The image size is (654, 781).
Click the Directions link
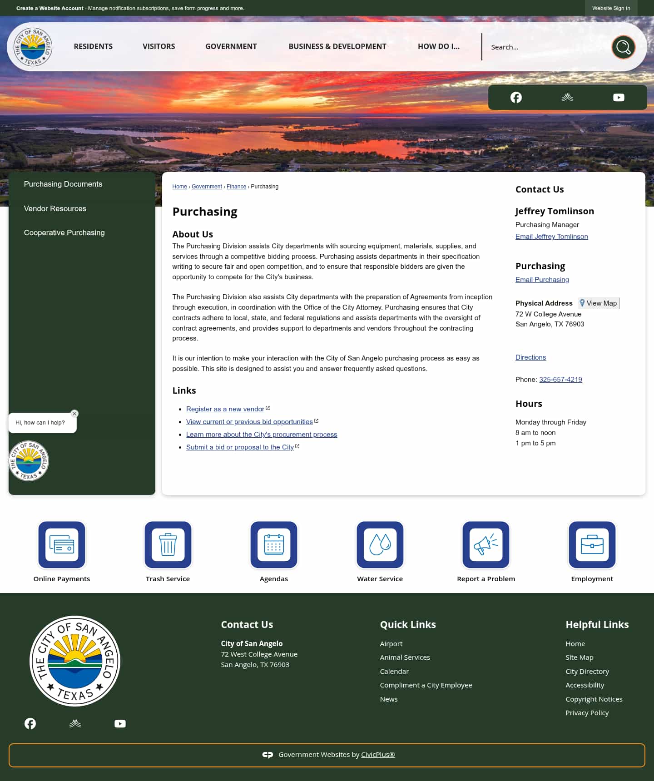530,357
